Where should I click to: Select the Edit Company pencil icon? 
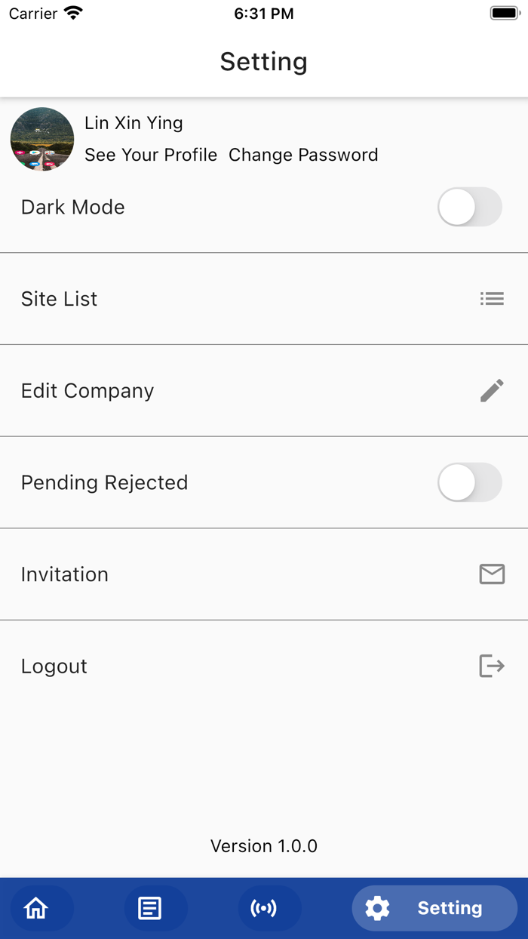(x=492, y=390)
